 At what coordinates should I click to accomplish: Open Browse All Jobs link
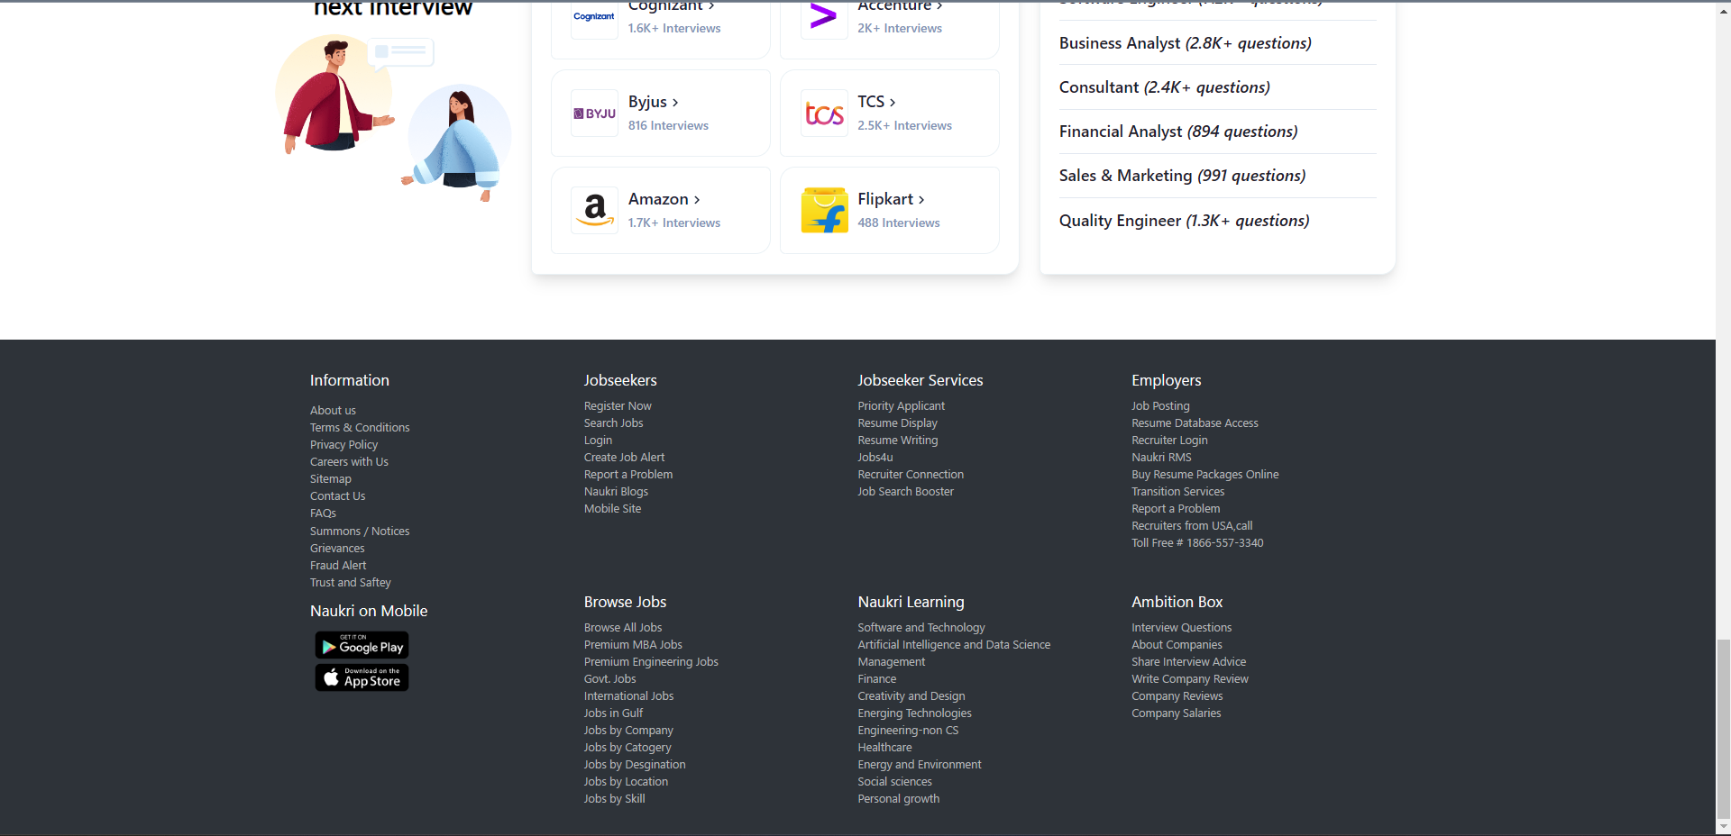pos(623,628)
